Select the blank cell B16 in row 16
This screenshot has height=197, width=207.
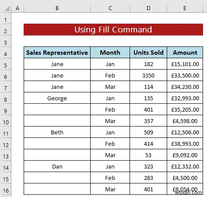tap(57, 189)
